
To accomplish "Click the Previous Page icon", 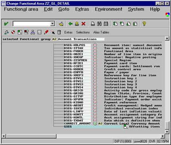I will [122, 24].
